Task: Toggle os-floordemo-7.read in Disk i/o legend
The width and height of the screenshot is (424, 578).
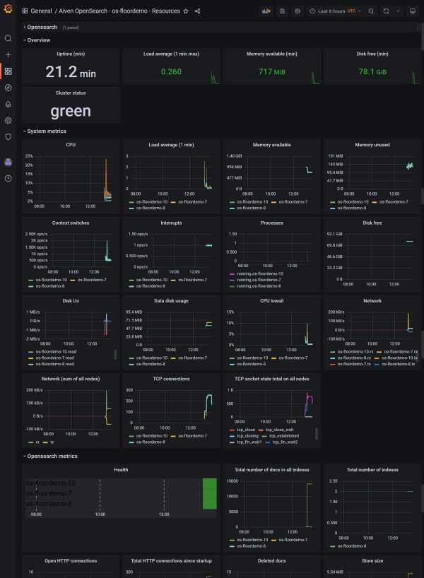Action: tap(54, 358)
